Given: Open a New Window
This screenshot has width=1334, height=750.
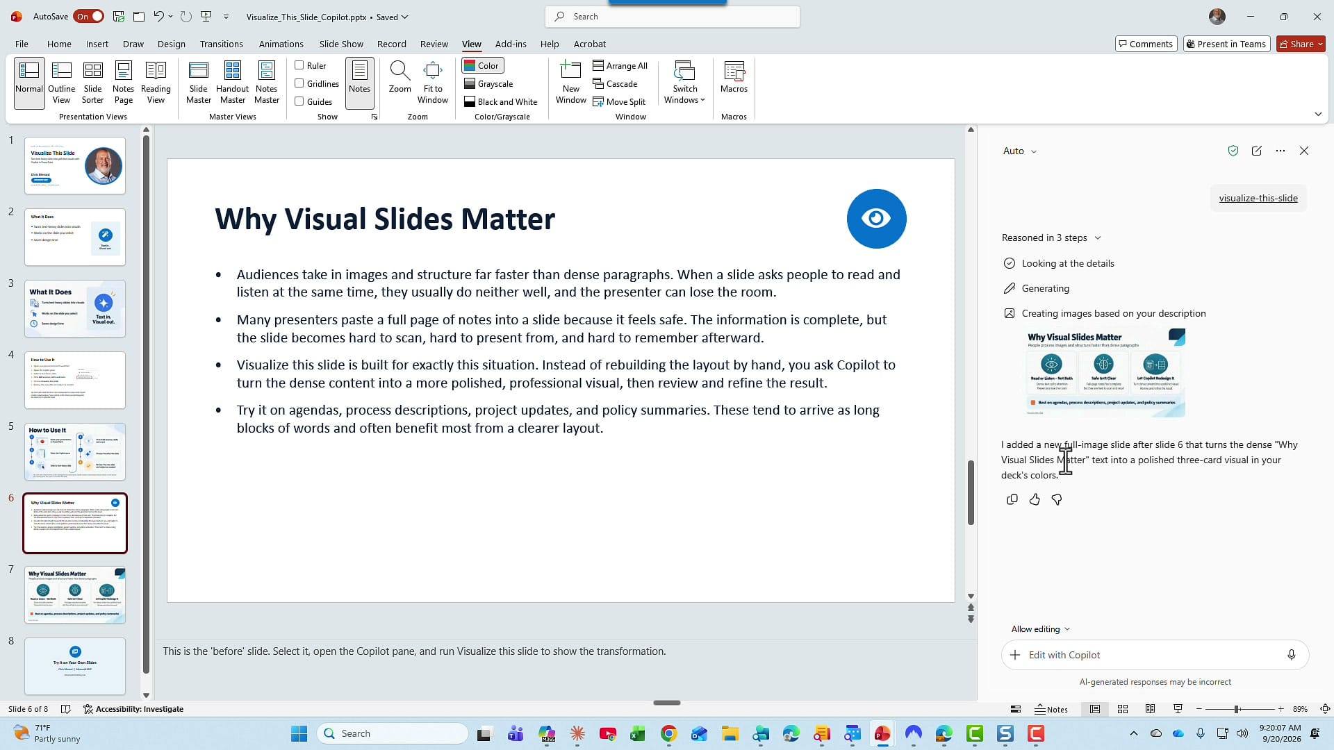Looking at the screenshot, I should [571, 83].
